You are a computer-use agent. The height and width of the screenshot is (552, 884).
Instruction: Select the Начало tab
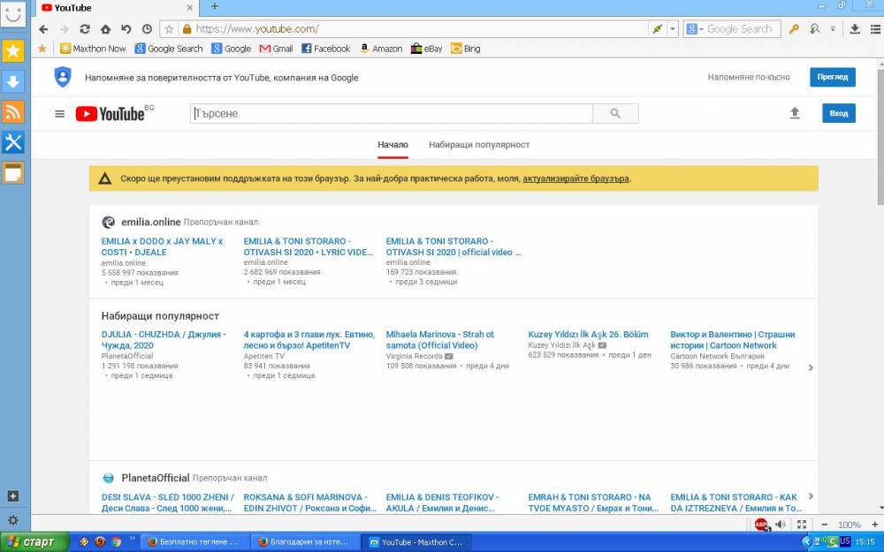point(393,145)
